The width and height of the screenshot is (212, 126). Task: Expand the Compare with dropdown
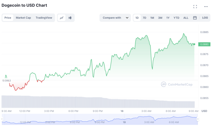[x=115, y=18]
